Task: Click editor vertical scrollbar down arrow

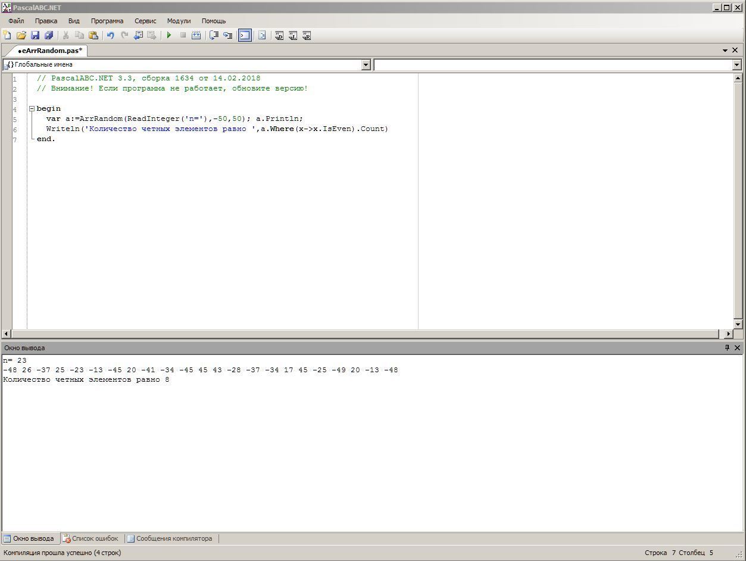Action: coord(738,324)
